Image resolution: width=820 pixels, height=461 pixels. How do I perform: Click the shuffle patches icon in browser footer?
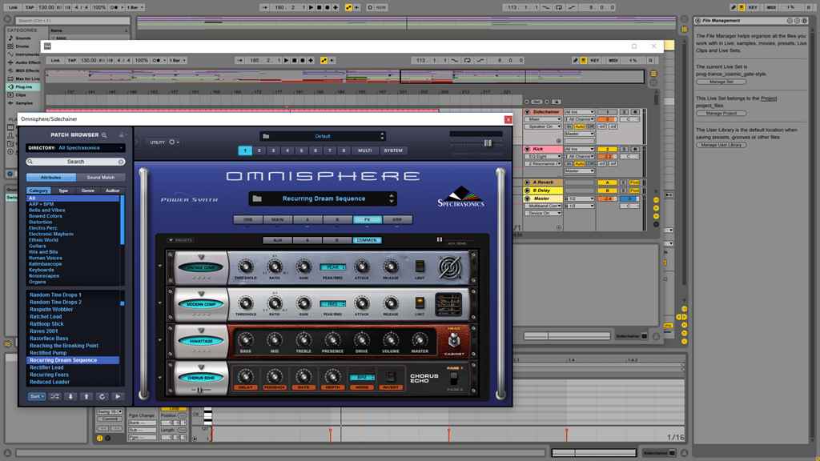point(55,397)
